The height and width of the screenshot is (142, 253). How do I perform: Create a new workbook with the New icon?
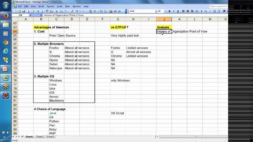pyautogui.click(x=15, y=11)
